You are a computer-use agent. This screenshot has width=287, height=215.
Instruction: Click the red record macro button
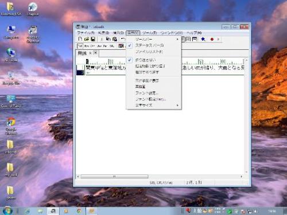212,39
